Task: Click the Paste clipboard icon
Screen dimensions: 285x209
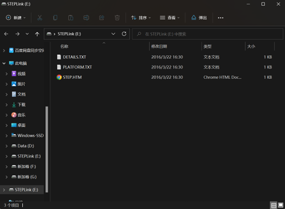Action: point(71,18)
